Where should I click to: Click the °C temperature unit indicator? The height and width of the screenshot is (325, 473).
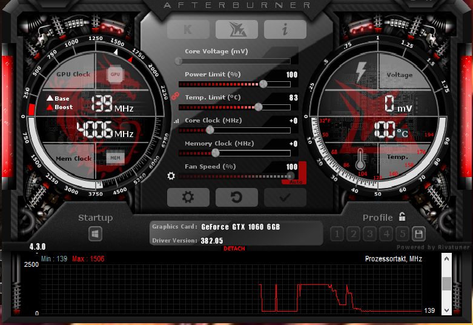point(402,133)
